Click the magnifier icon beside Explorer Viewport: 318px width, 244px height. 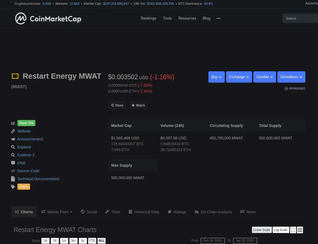13,147
